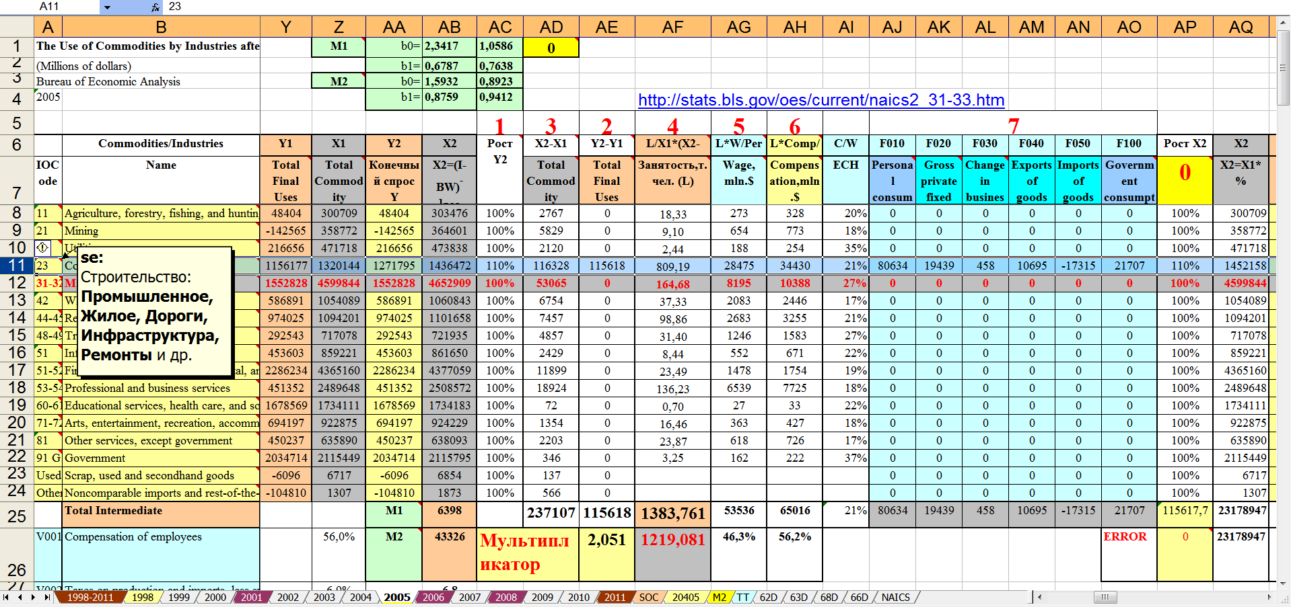
Task: Click vertical scrollbar up arrow
Action: [1284, 24]
